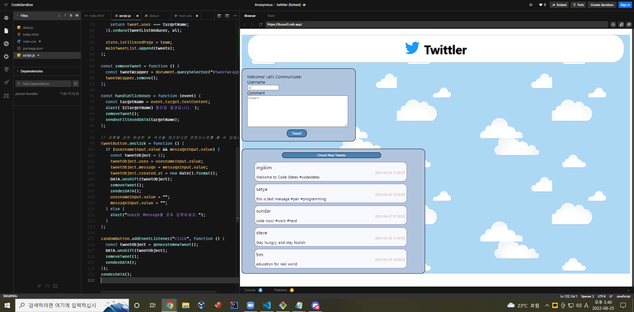Click the browser preview forward arrow
The image size is (634, 312).
(253, 24)
